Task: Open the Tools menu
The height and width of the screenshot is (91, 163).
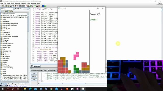Action: [x=28, y=4]
